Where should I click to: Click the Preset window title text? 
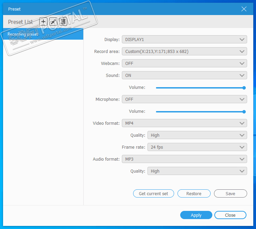point(14,9)
